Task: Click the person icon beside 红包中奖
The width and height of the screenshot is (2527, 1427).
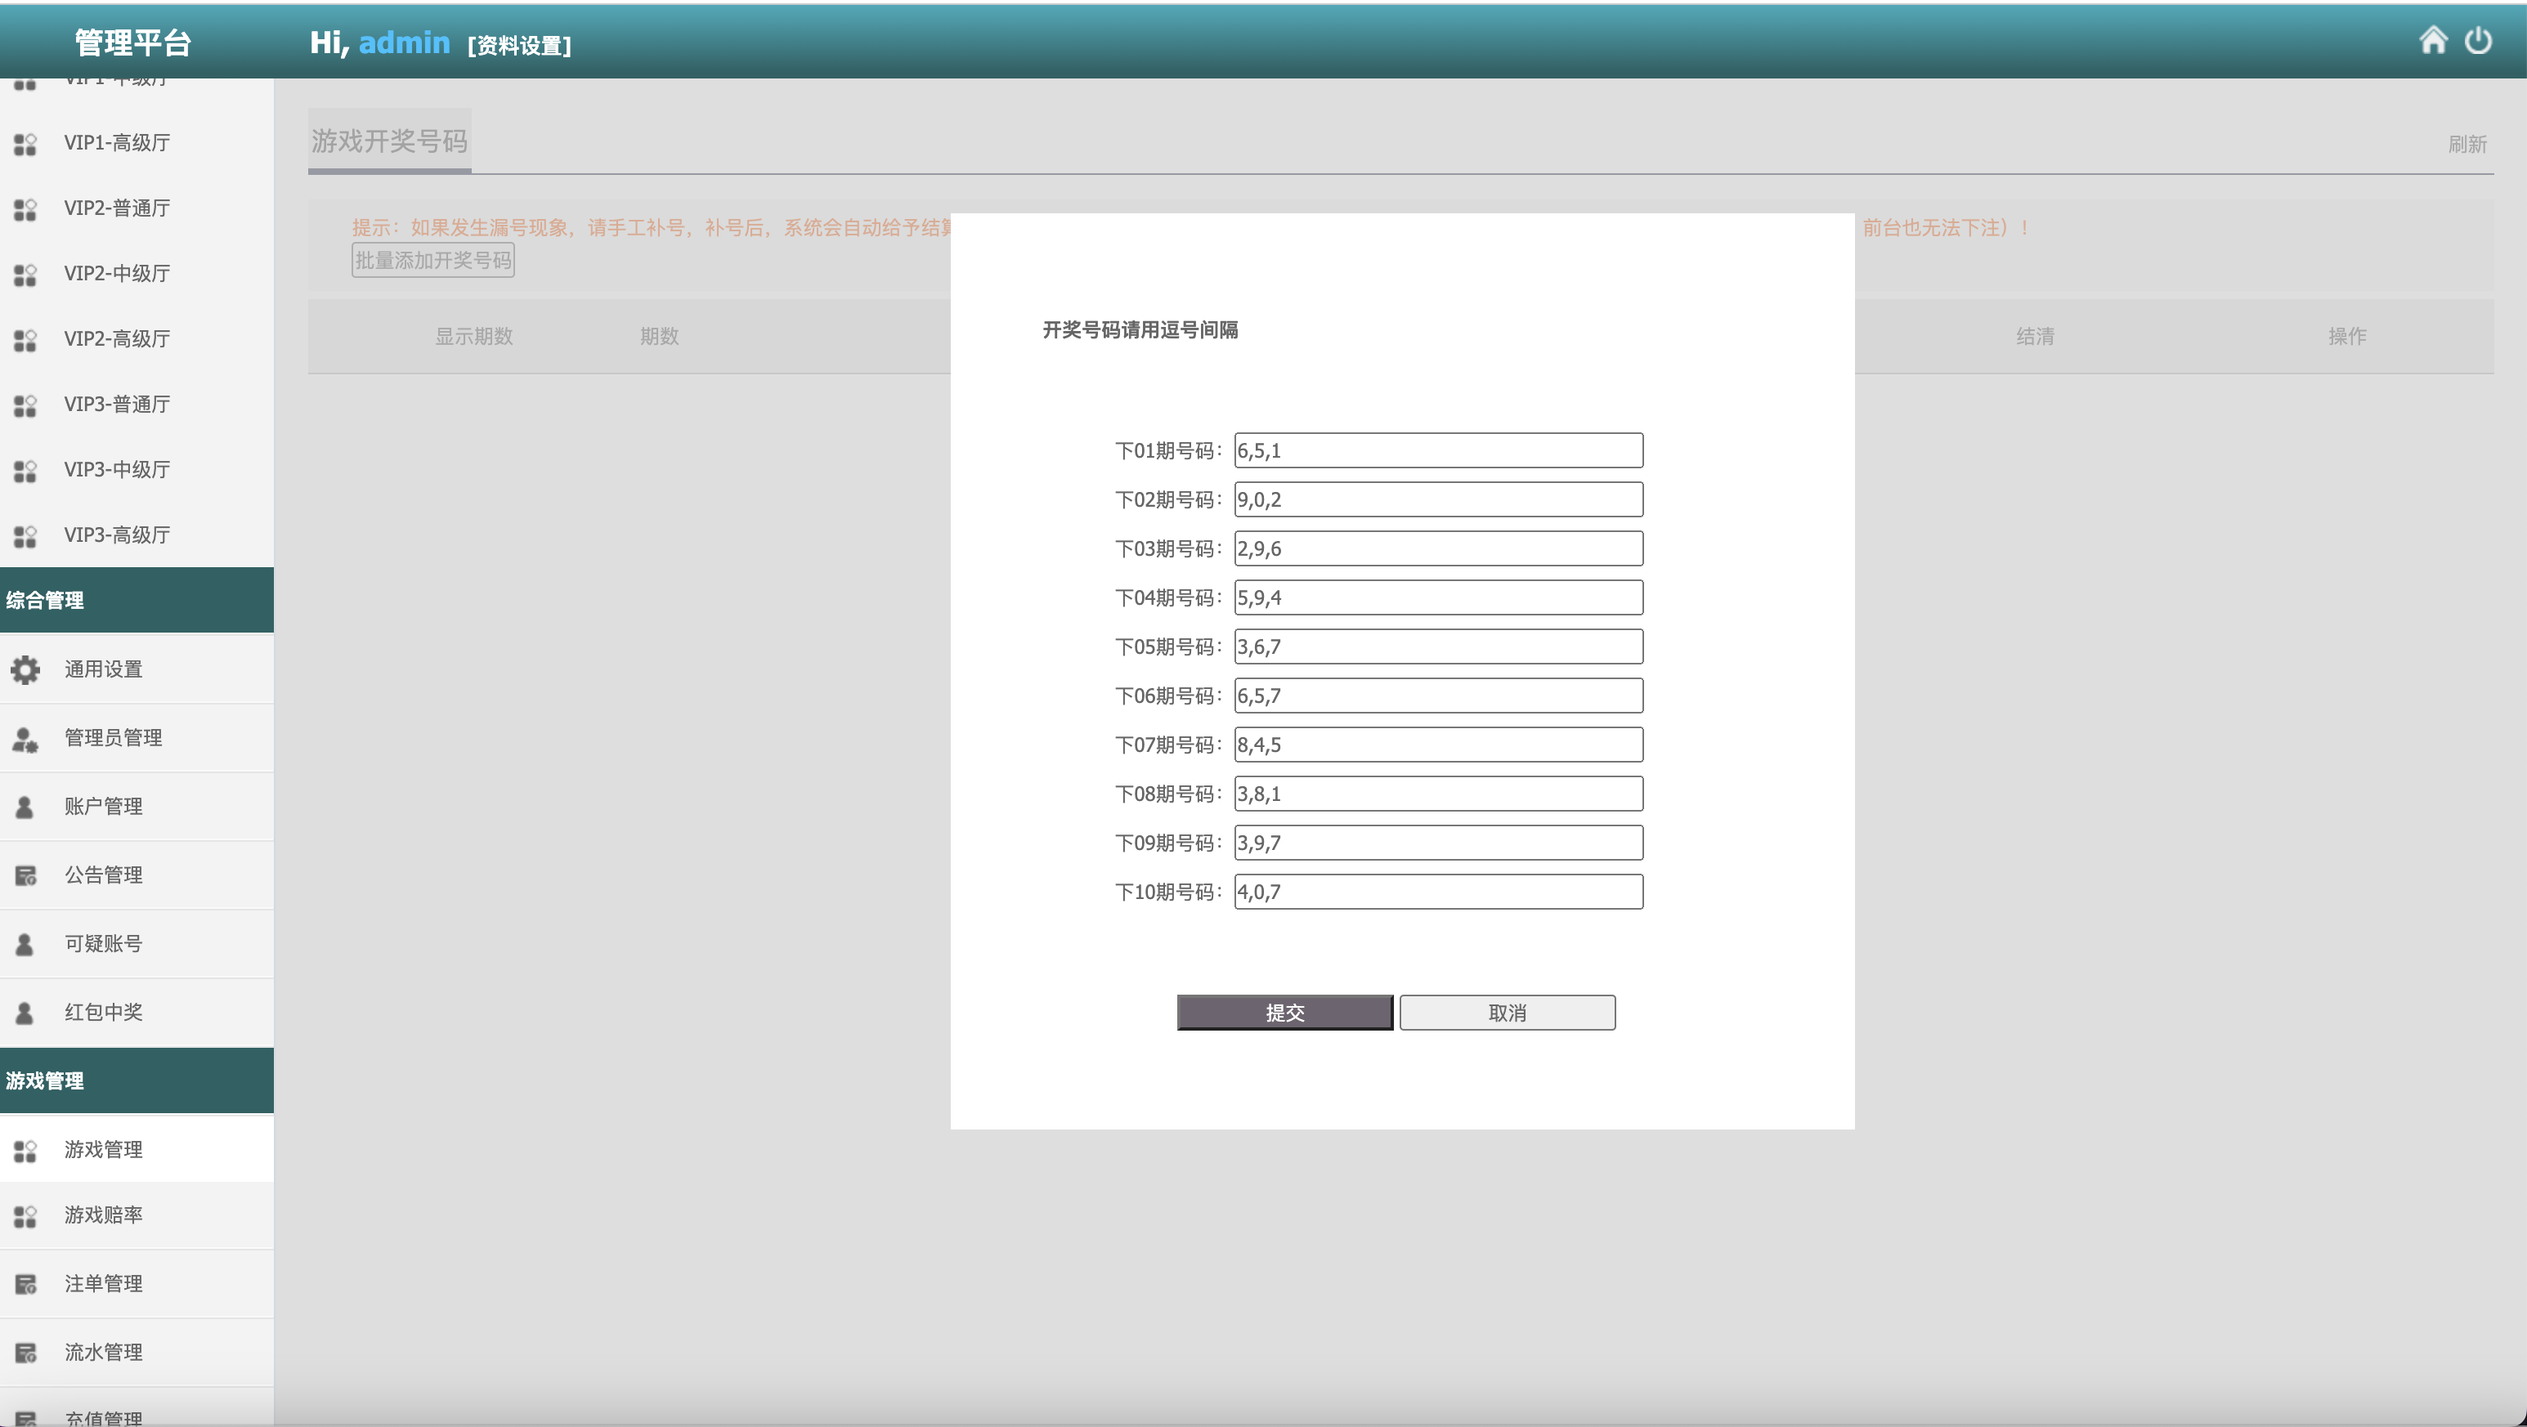Action: coord(25,1013)
